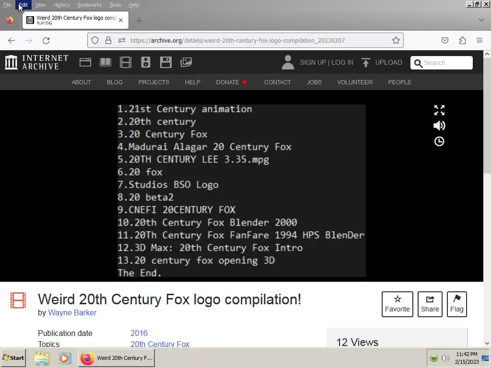
Task: Open the Images icon in nav
Action: [186, 62]
